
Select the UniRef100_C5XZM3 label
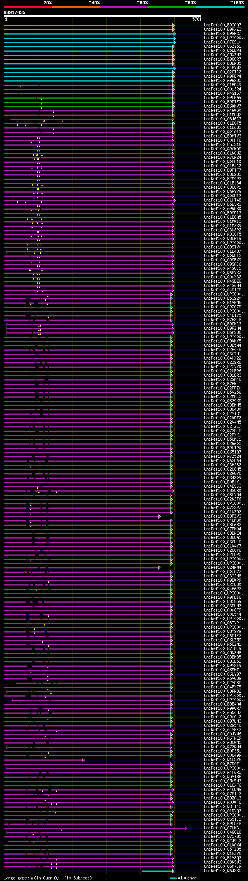pyautogui.click(x=222, y=55)
